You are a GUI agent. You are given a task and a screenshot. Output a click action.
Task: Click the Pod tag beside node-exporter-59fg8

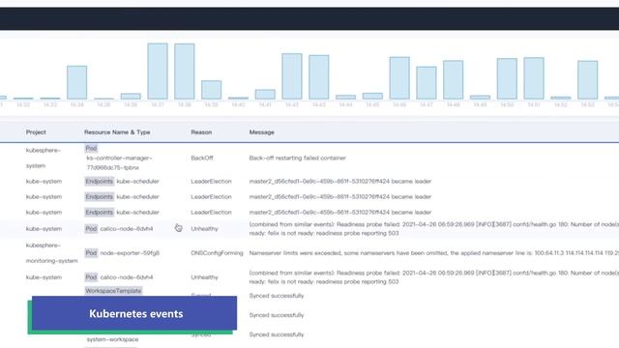91,253
